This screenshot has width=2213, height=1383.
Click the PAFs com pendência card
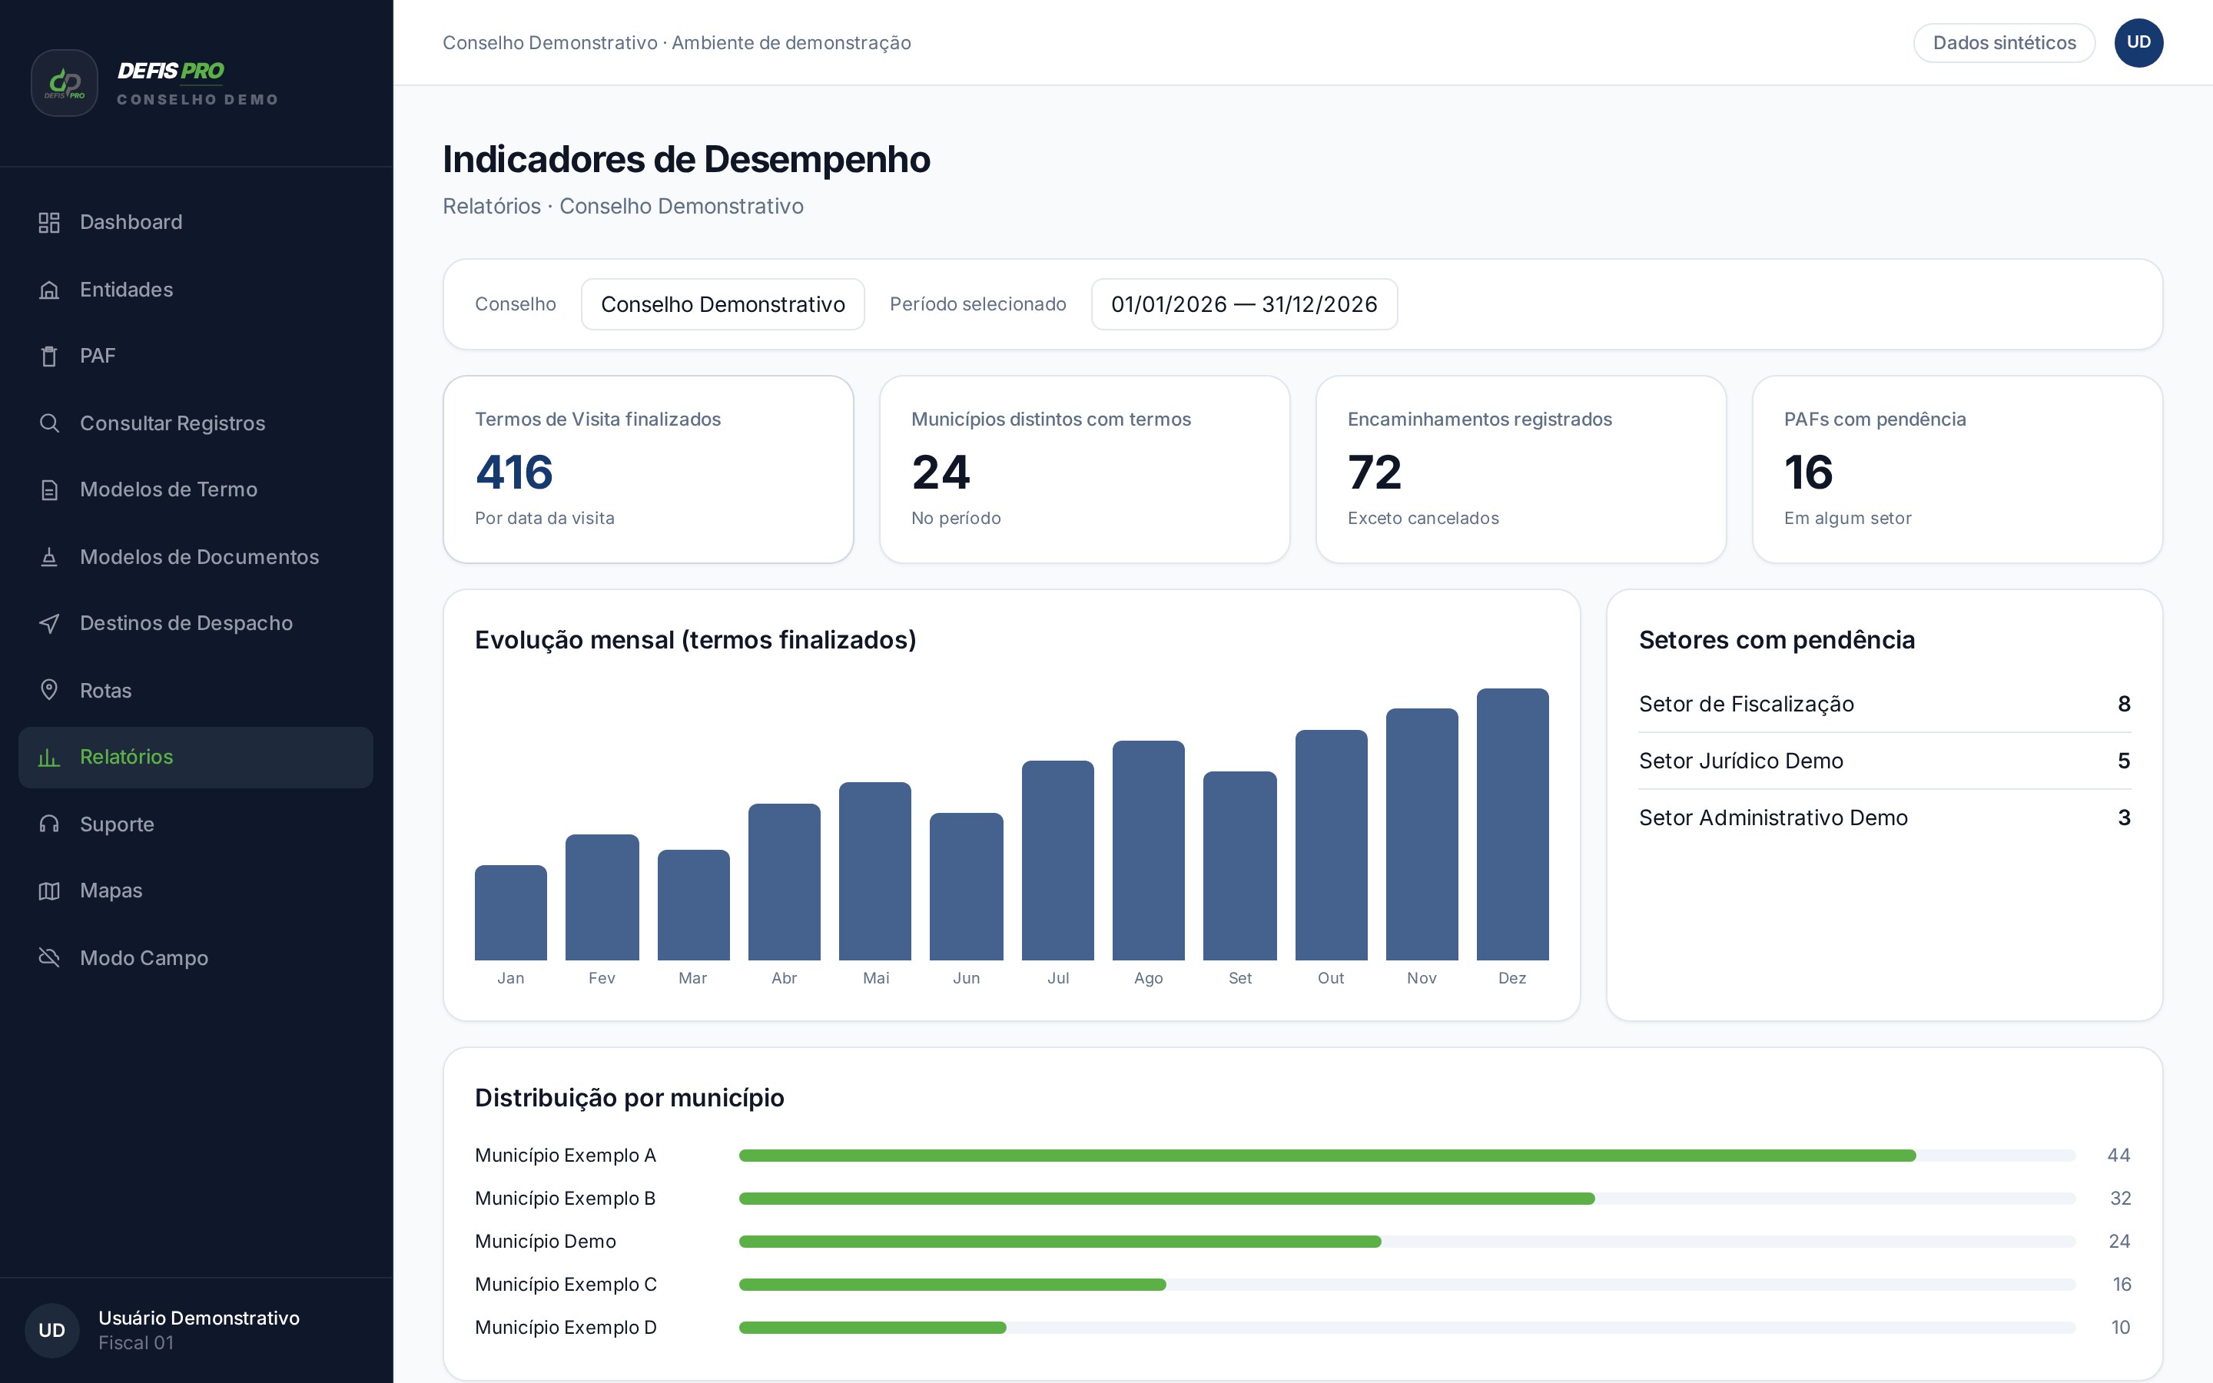[x=1957, y=469]
